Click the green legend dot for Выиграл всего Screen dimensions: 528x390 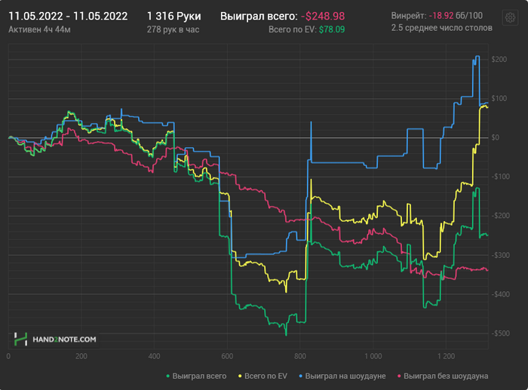168,376
